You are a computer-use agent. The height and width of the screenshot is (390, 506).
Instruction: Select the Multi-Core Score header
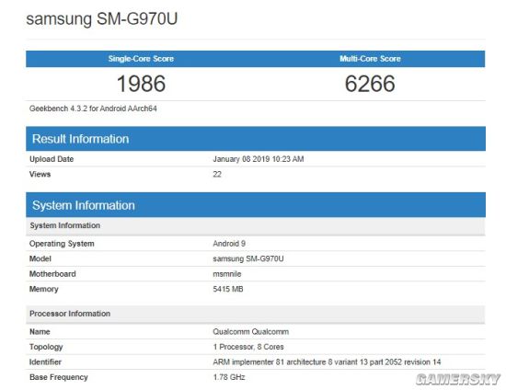coord(370,59)
